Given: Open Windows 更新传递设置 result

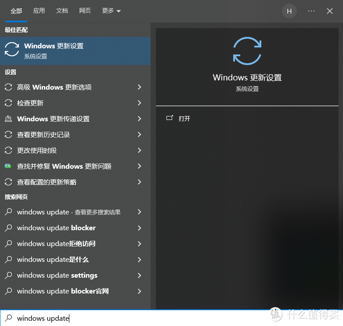Looking at the screenshot, I should pos(75,119).
